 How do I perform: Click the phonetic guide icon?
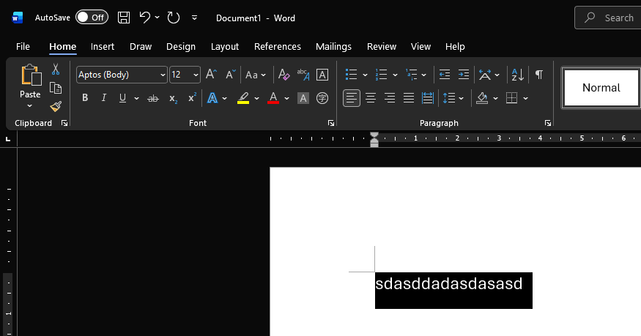coord(303,75)
